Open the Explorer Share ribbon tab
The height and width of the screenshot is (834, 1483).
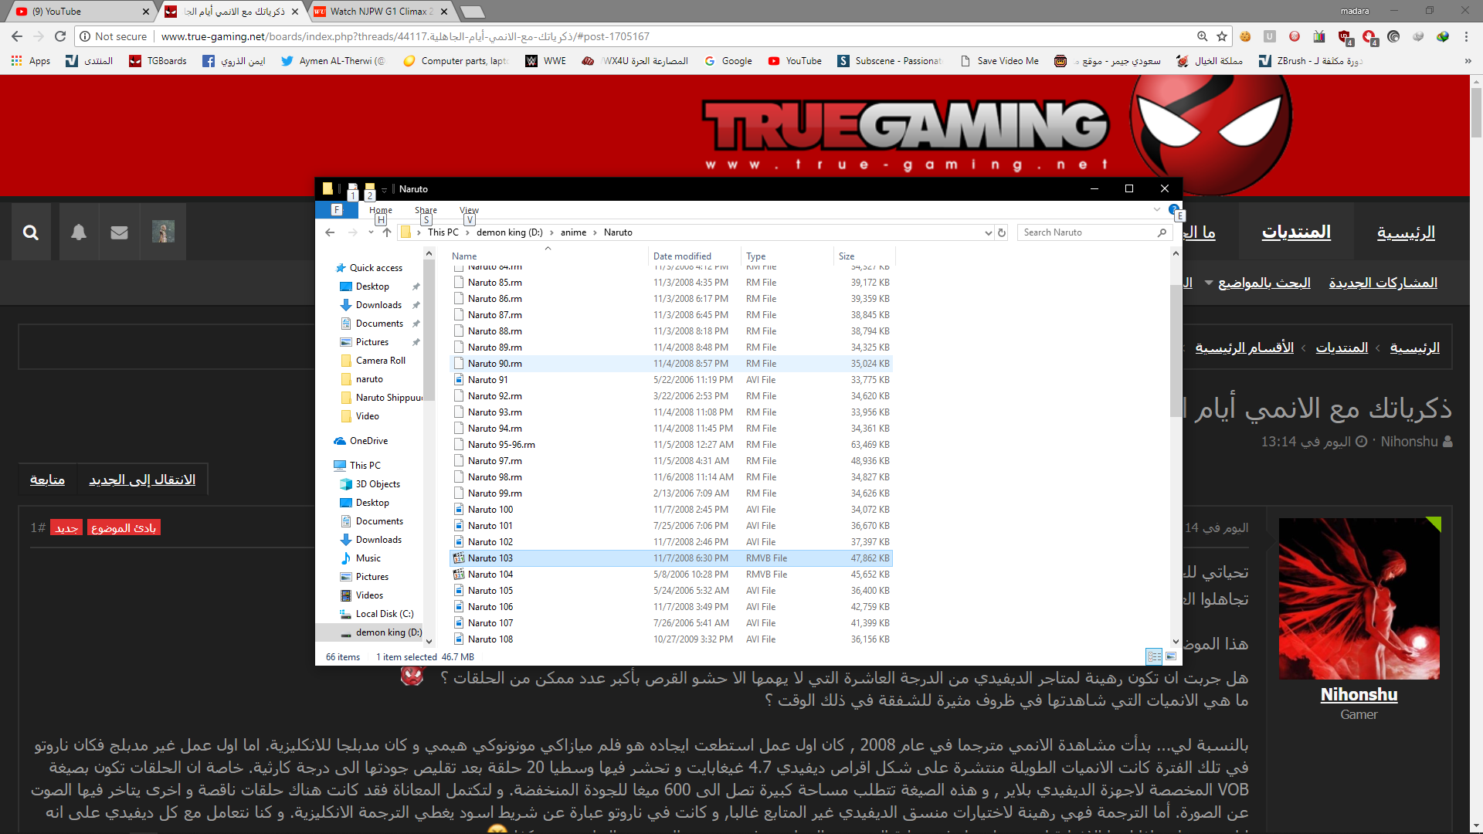pos(426,210)
